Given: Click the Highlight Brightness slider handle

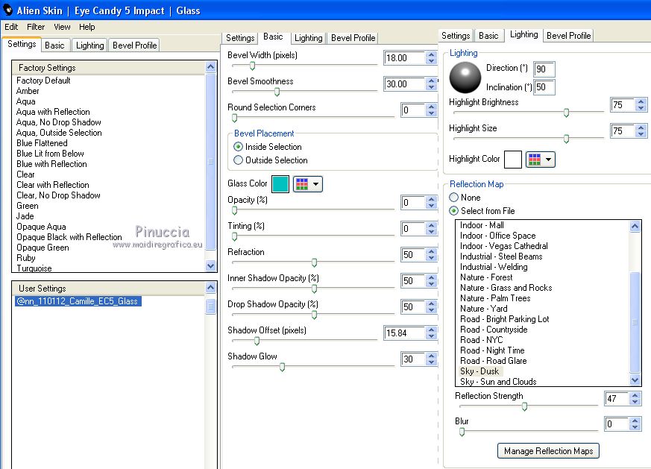Looking at the screenshot, I should 566,113.
